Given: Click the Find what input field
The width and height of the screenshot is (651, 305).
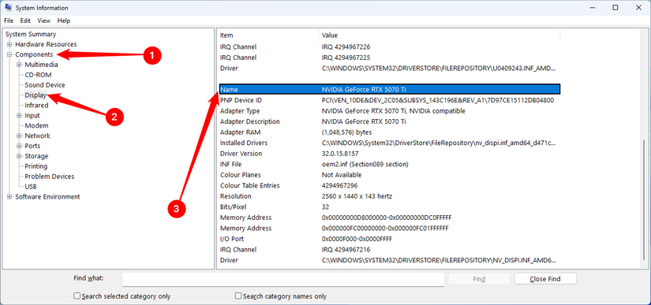Looking at the screenshot, I should 283,279.
